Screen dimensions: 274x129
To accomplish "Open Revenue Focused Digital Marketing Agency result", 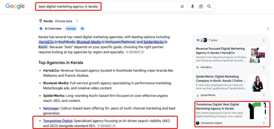I will pyautogui.click(x=220, y=51).
